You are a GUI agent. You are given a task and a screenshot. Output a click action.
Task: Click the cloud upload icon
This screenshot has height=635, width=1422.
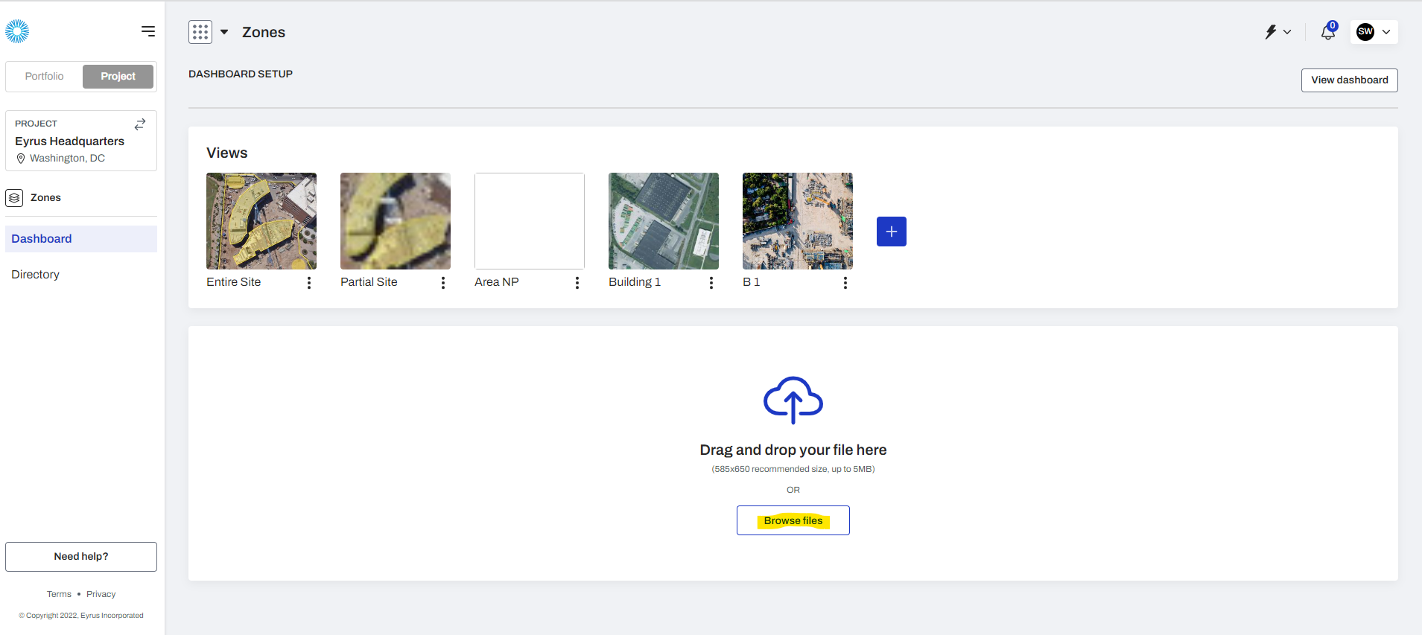click(x=793, y=401)
